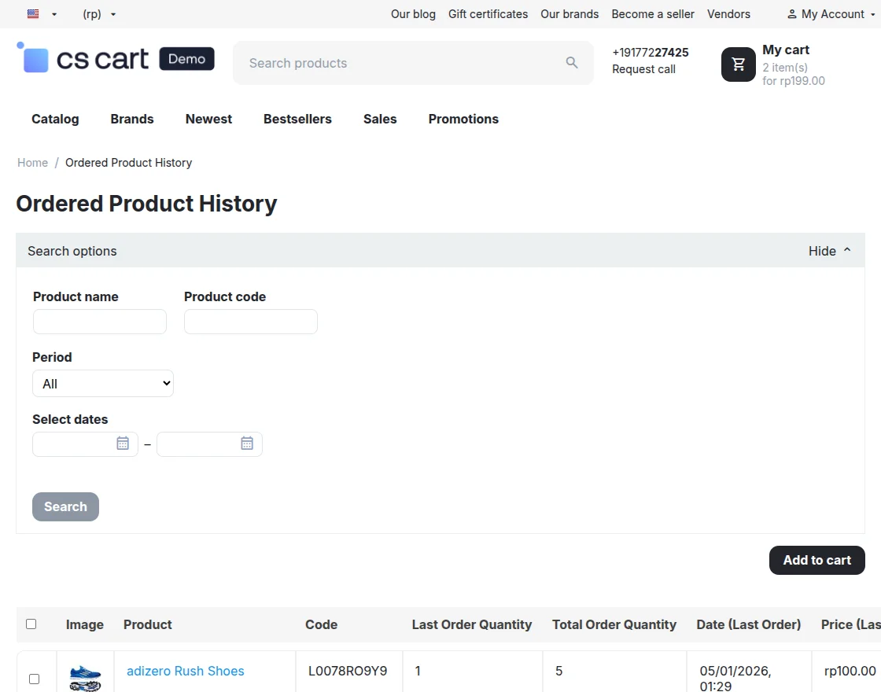This screenshot has height=692, width=881.
Task: Click the Date (Last Order) header
Action: coord(748,624)
